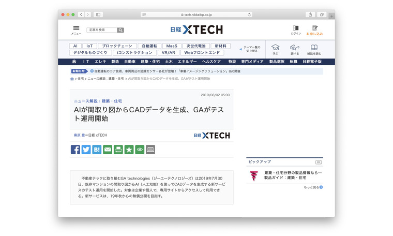Viewport: 393px width, 236px height.
Task: Open the hamburger メニュー icon
Action: [x=76, y=29]
